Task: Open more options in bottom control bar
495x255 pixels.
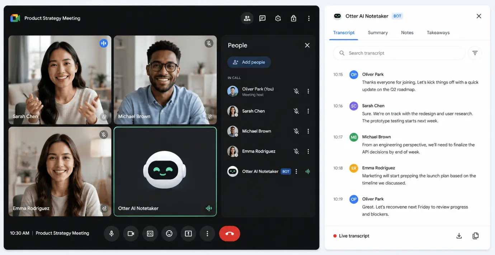Action: pyautogui.click(x=207, y=233)
